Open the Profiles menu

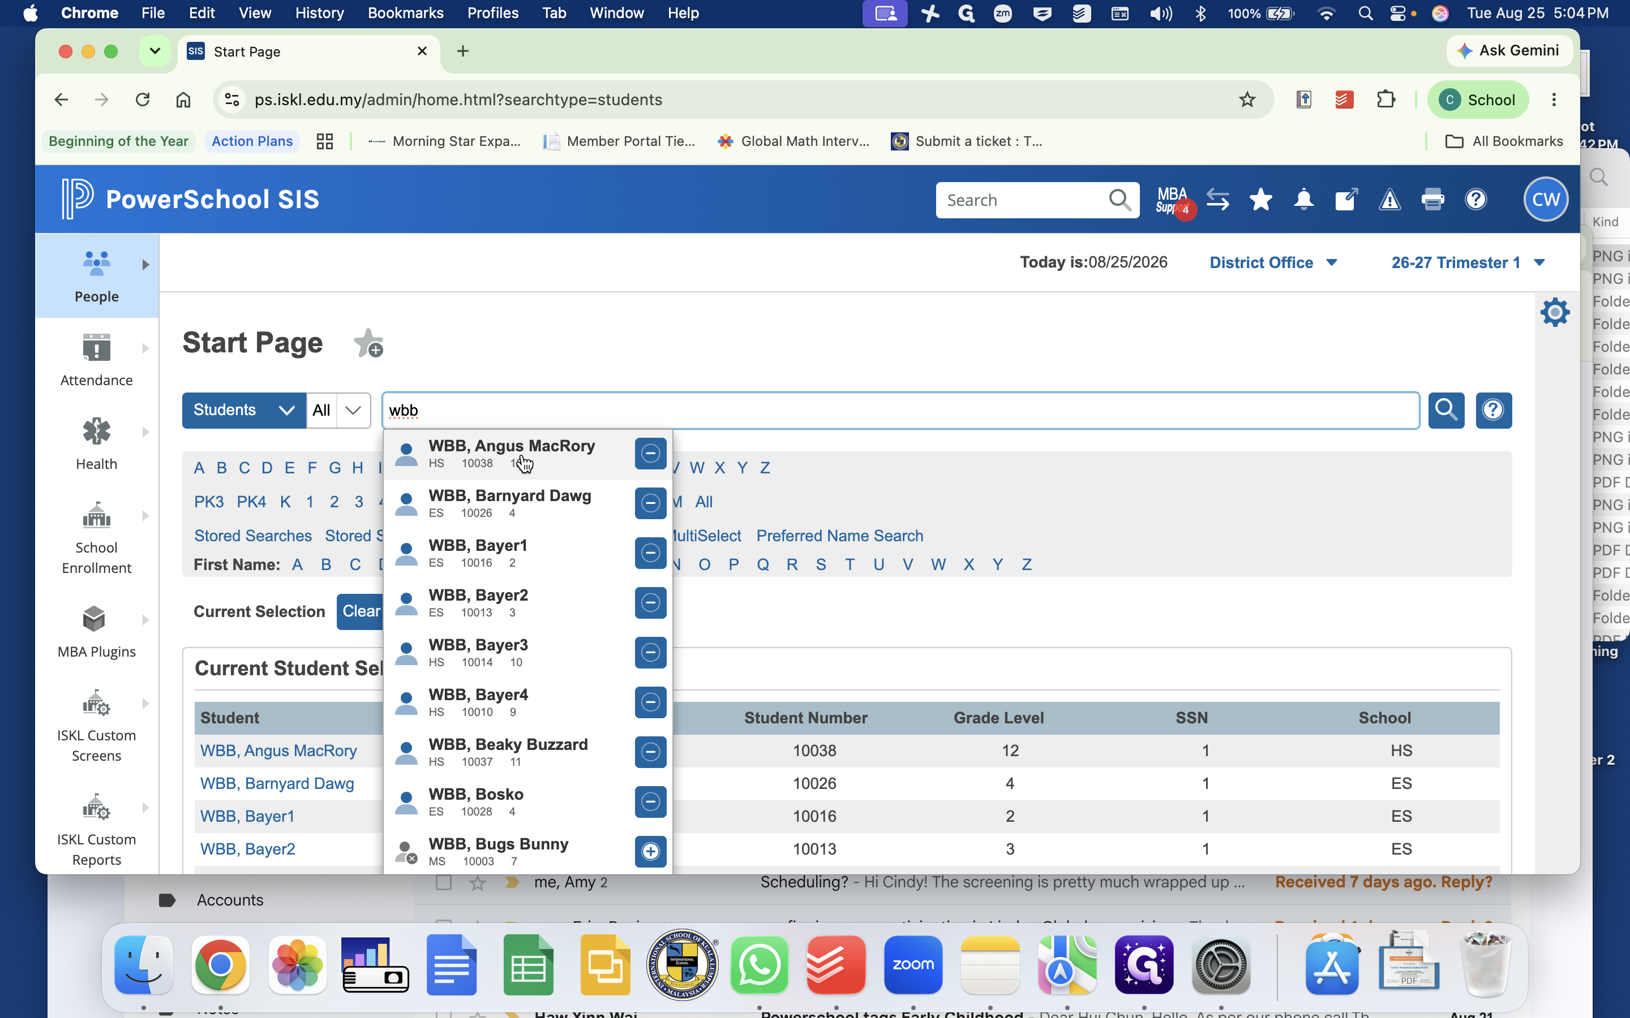(x=492, y=14)
